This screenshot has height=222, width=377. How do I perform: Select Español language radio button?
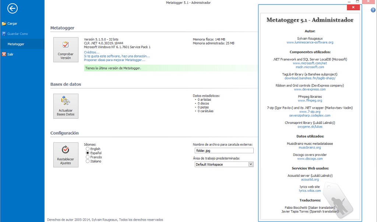click(x=88, y=153)
